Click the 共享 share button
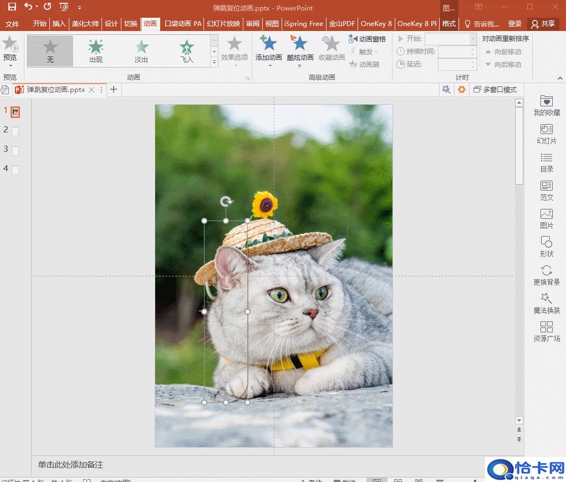 pos(543,24)
